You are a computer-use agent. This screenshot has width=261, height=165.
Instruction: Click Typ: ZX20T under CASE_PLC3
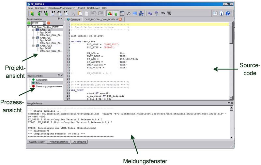click(45, 48)
